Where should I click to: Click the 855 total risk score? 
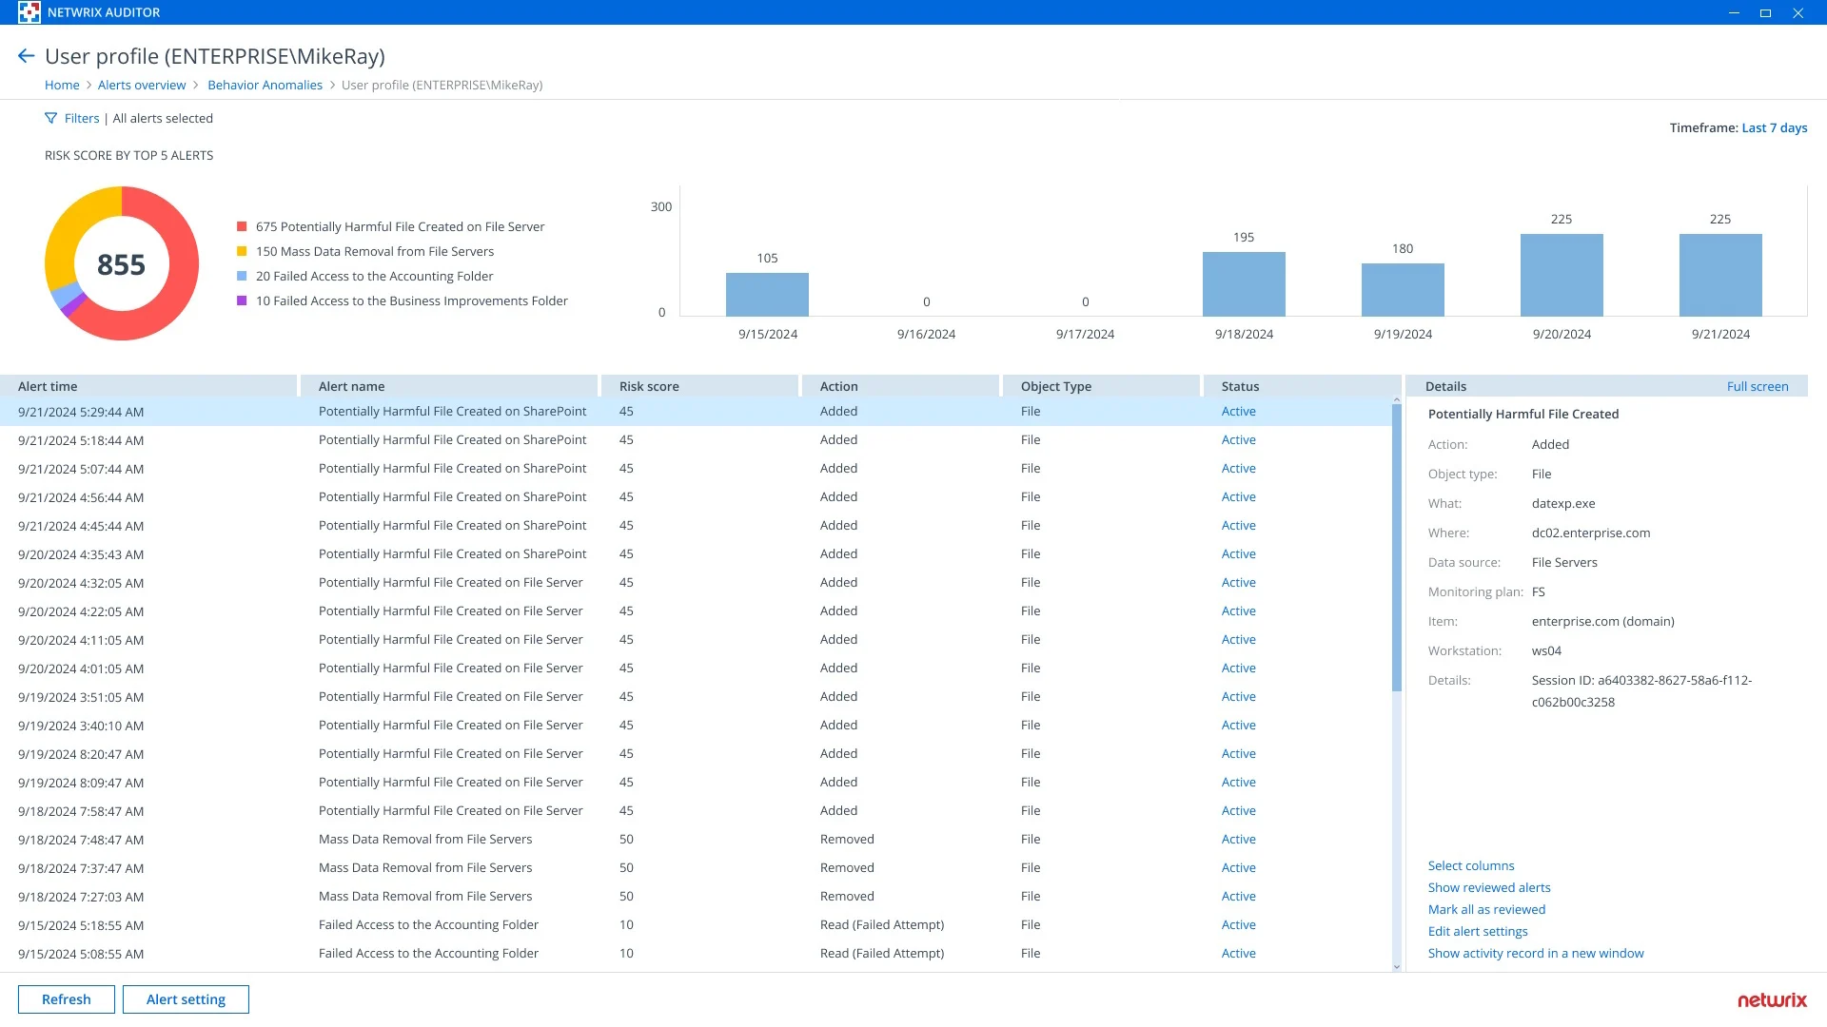point(122,264)
